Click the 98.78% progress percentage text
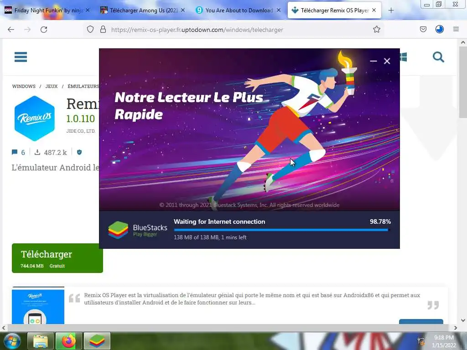This screenshot has height=350, width=467. [380, 222]
